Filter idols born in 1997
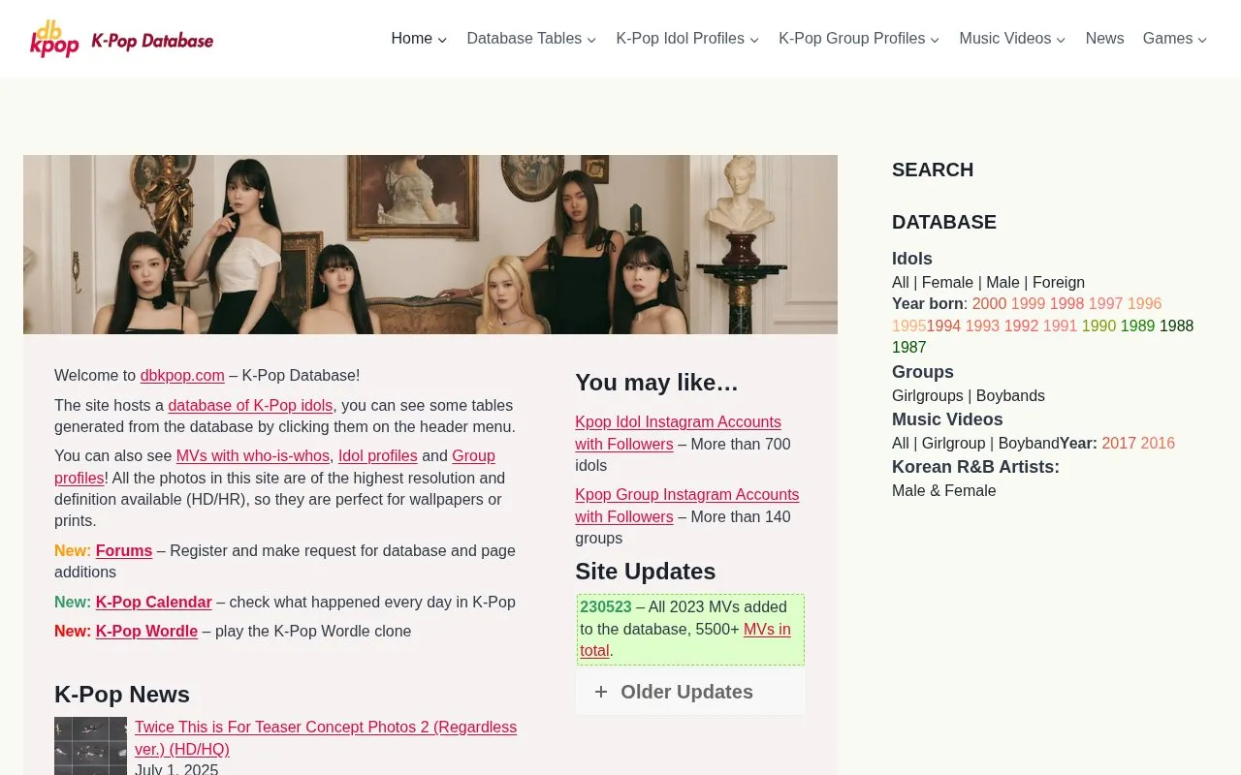The width and height of the screenshot is (1241, 775). [x=1105, y=303]
